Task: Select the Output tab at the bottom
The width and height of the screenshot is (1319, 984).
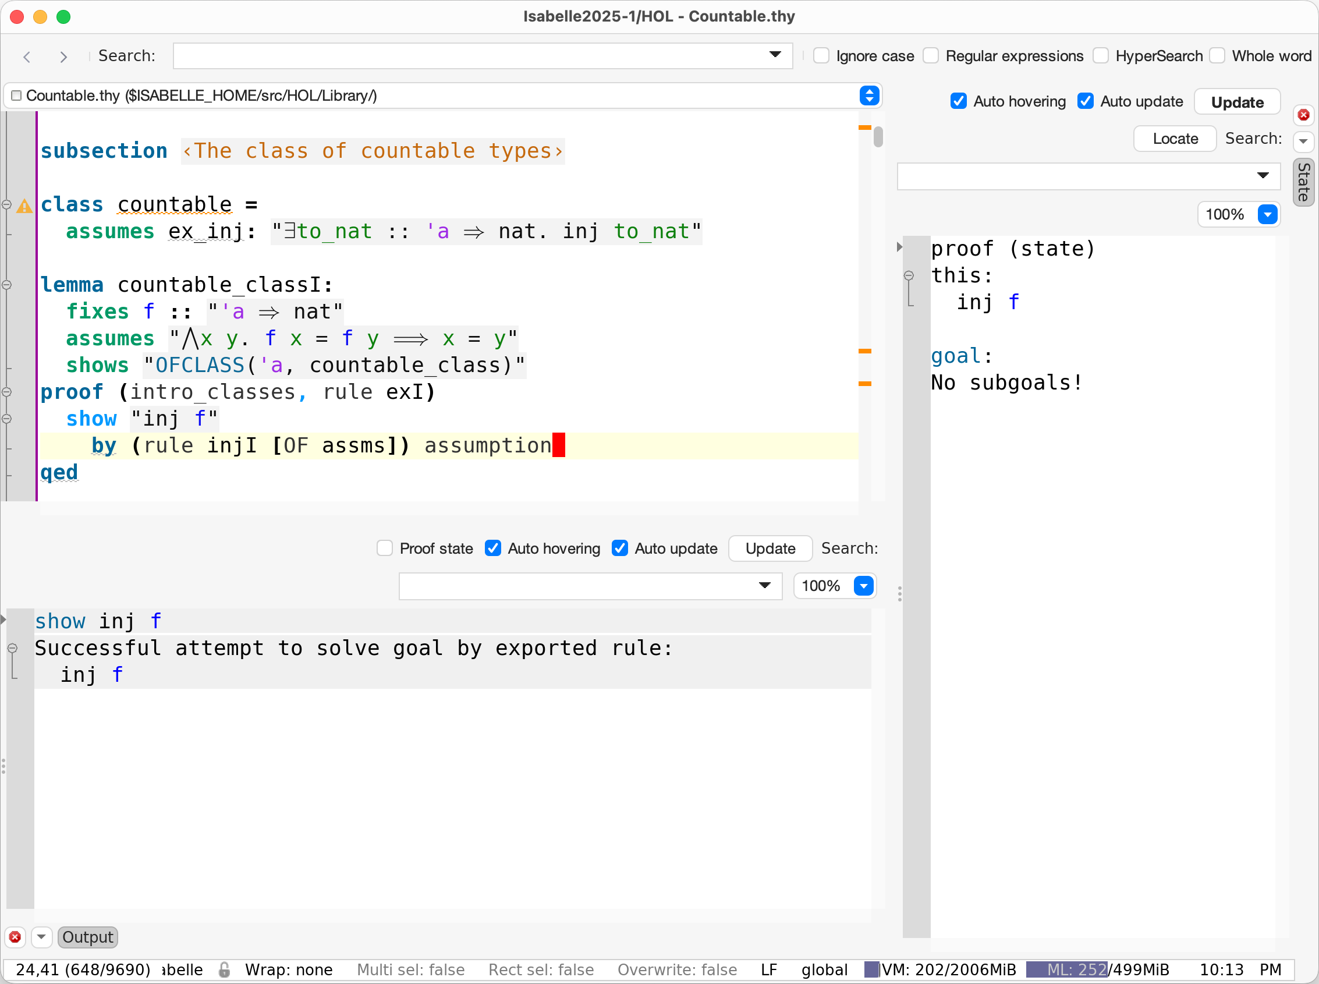Action: (87, 937)
